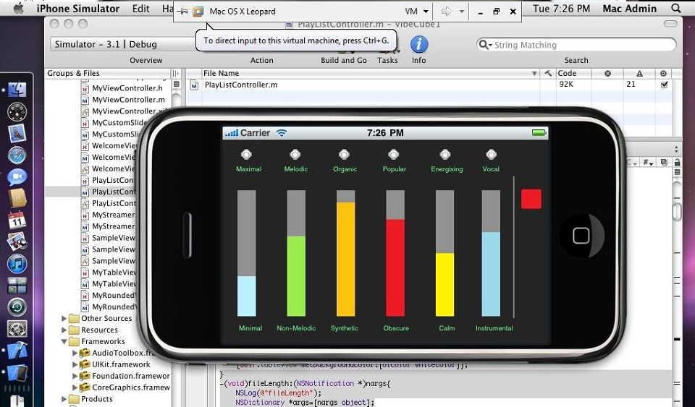The width and height of the screenshot is (695, 407).
Task: Tap the red square button in simulator
Action: [x=531, y=199]
